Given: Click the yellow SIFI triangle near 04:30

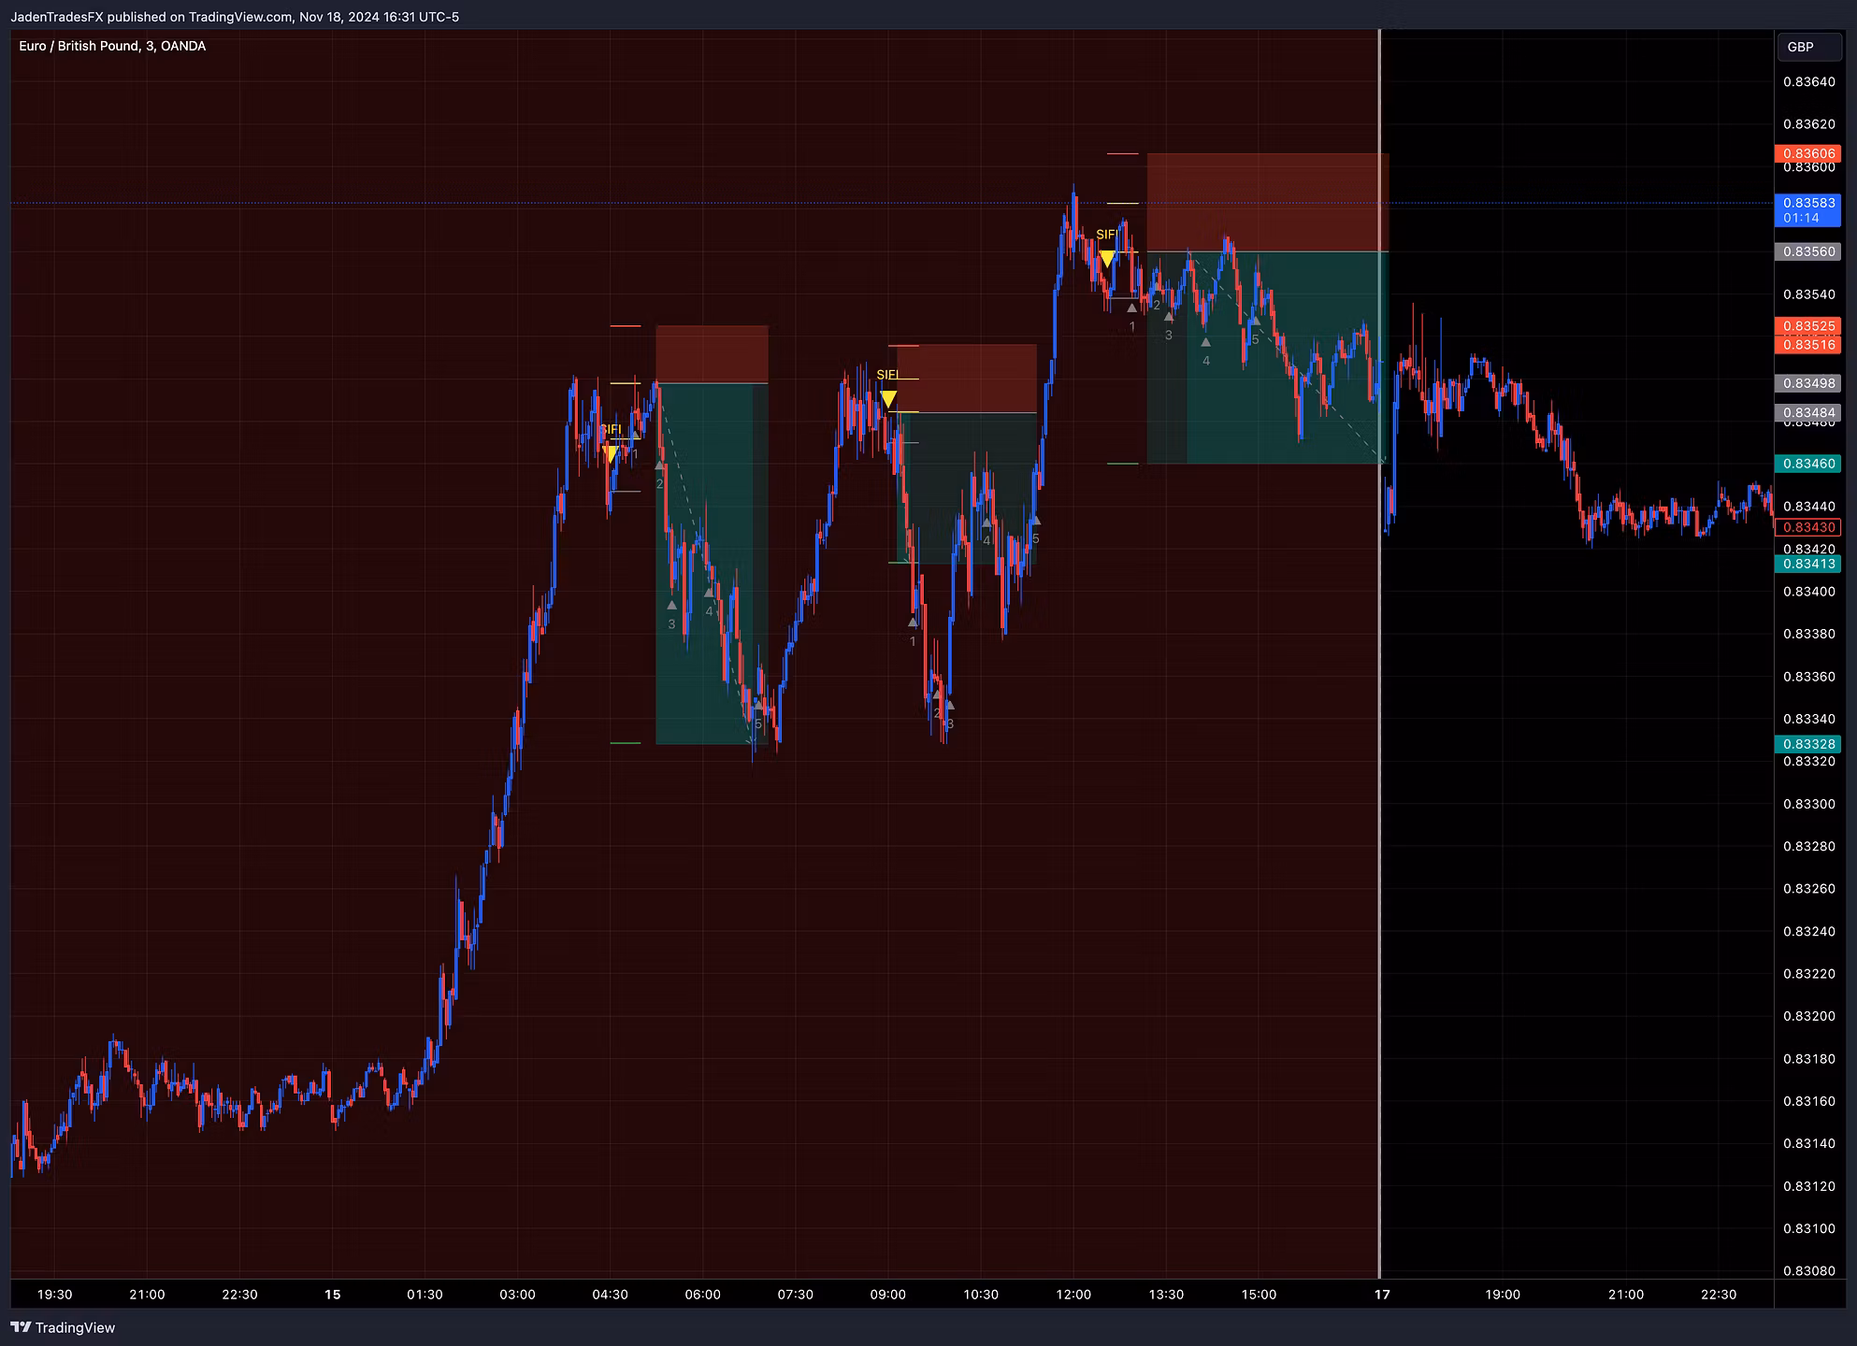Looking at the screenshot, I should [611, 453].
